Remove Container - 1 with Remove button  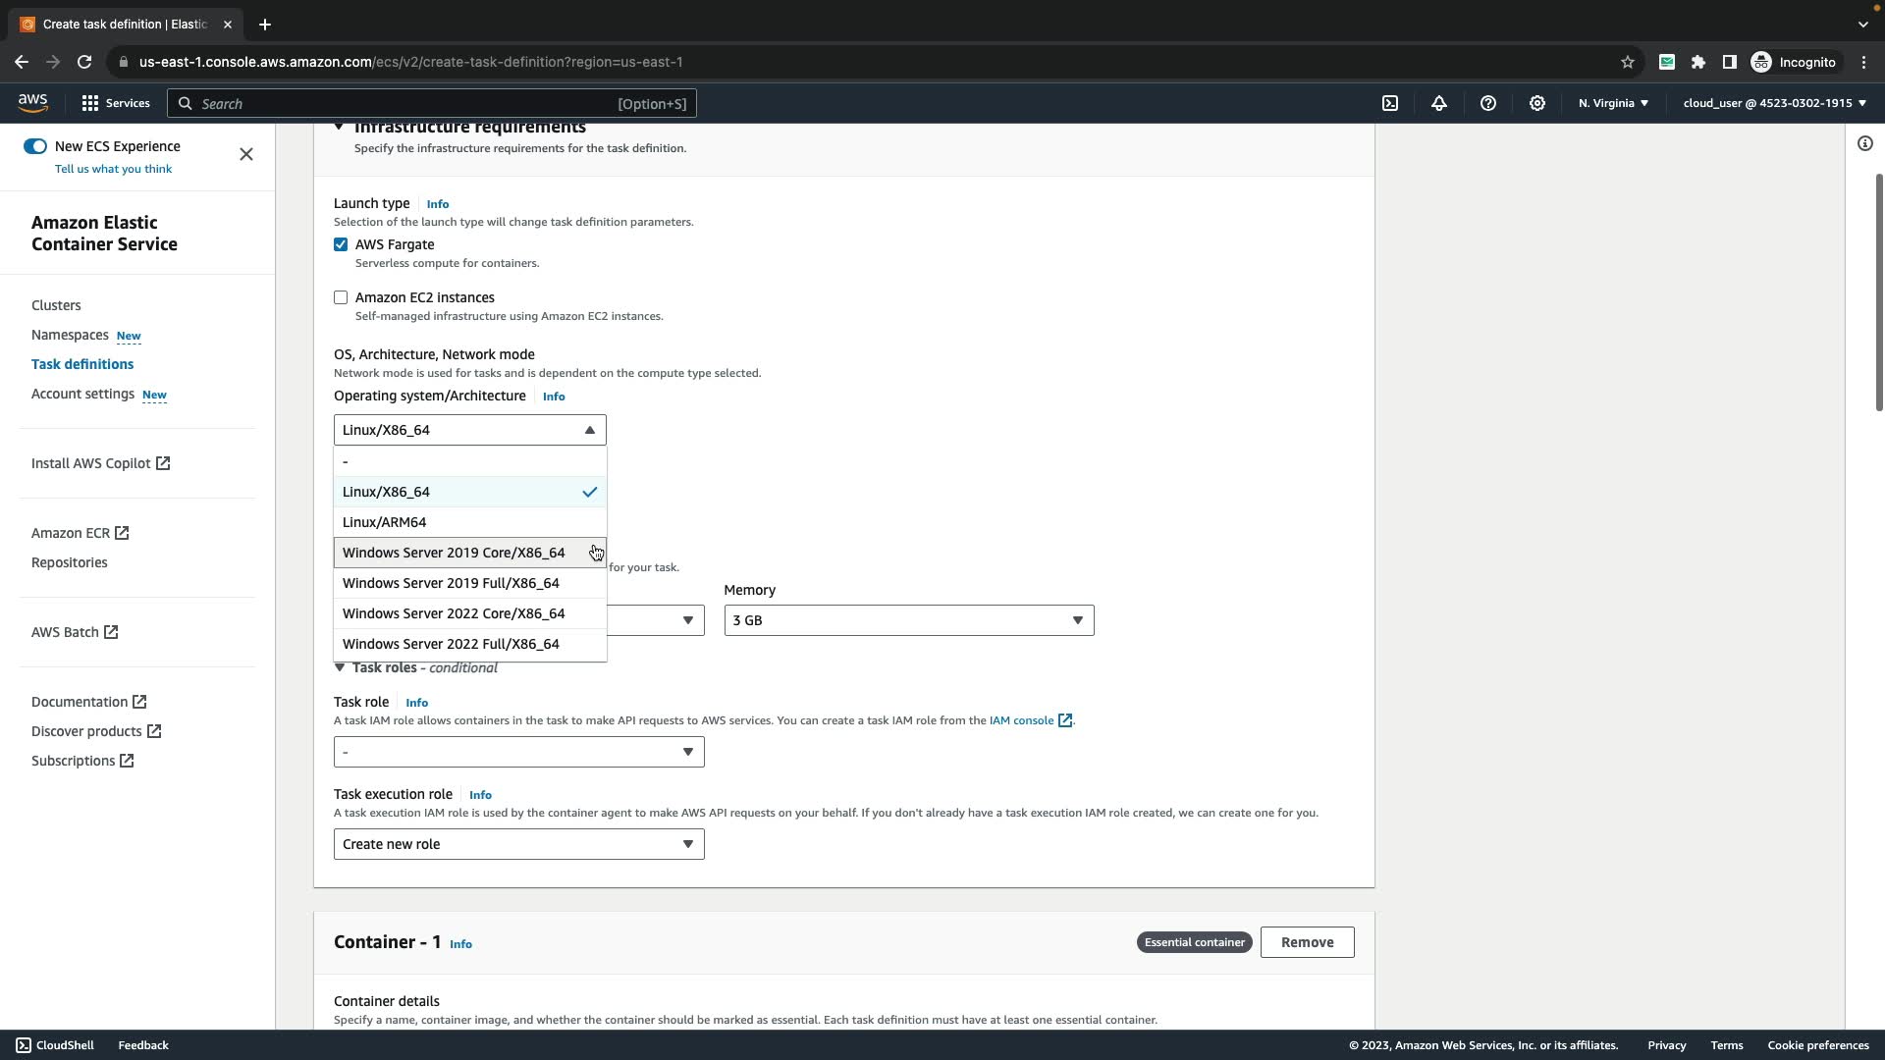click(x=1307, y=942)
